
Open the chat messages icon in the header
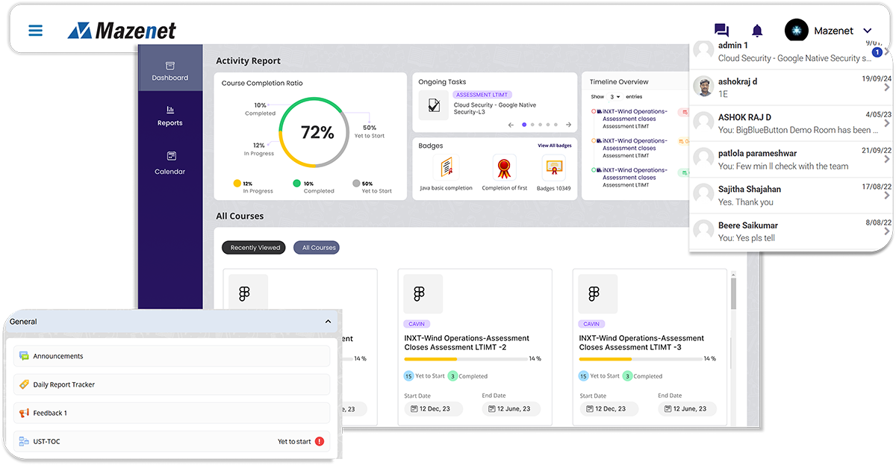coord(721,30)
